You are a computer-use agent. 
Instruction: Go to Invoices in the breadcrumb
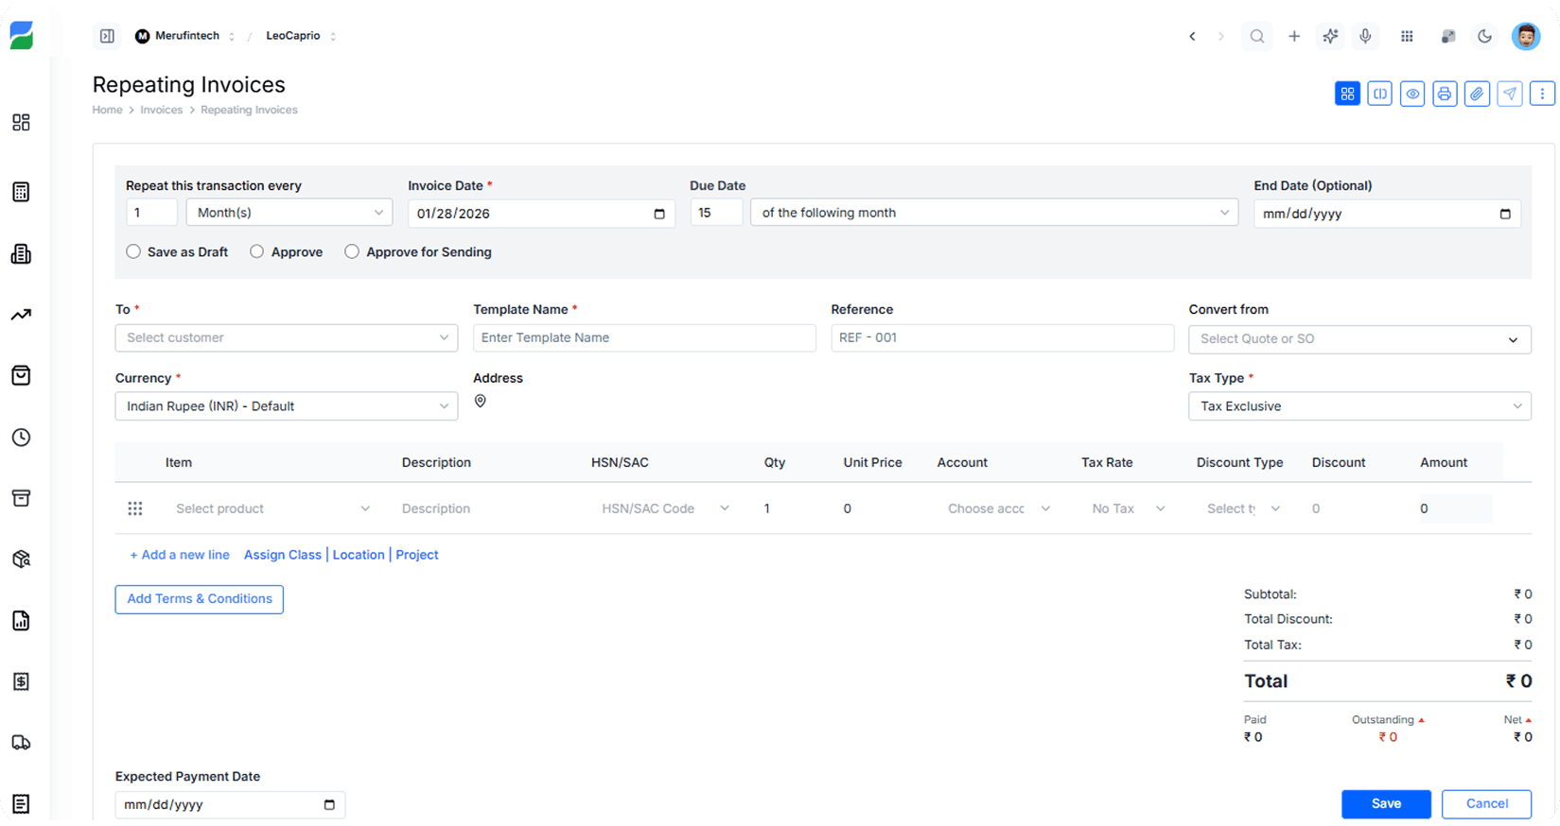tap(161, 110)
